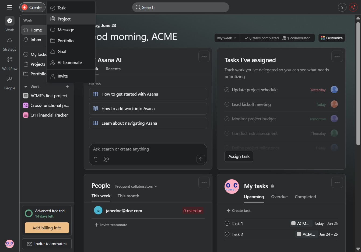
Task: Click the janedoe@doe.com avatar
Action: tap(98, 210)
